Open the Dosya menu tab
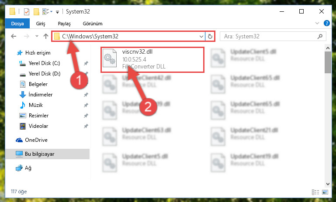336x202 pixels. coord(17,24)
